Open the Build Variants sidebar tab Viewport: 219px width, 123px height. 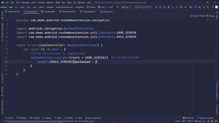pyautogui.click(x=2, y=107)
